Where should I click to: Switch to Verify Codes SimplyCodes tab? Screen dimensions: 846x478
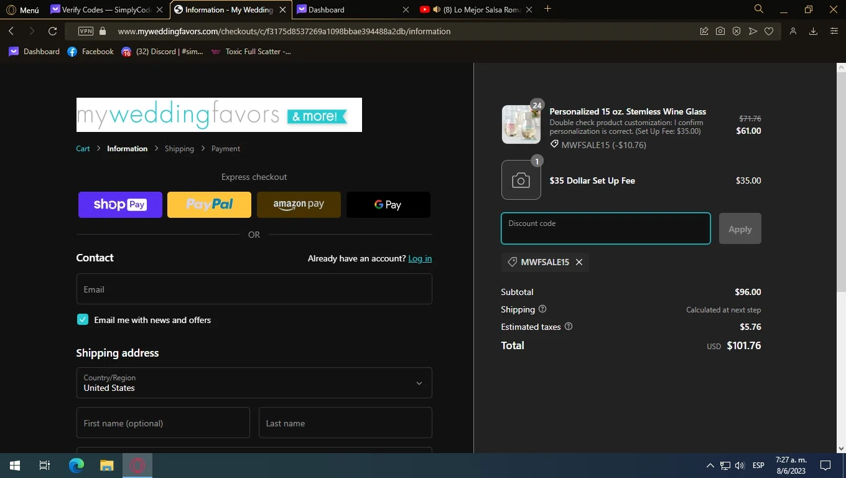click(x=107, y=10)
